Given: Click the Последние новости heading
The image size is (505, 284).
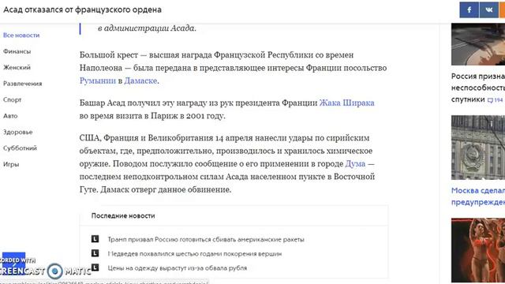Looking at the screenshot, I should click(123, 215).
